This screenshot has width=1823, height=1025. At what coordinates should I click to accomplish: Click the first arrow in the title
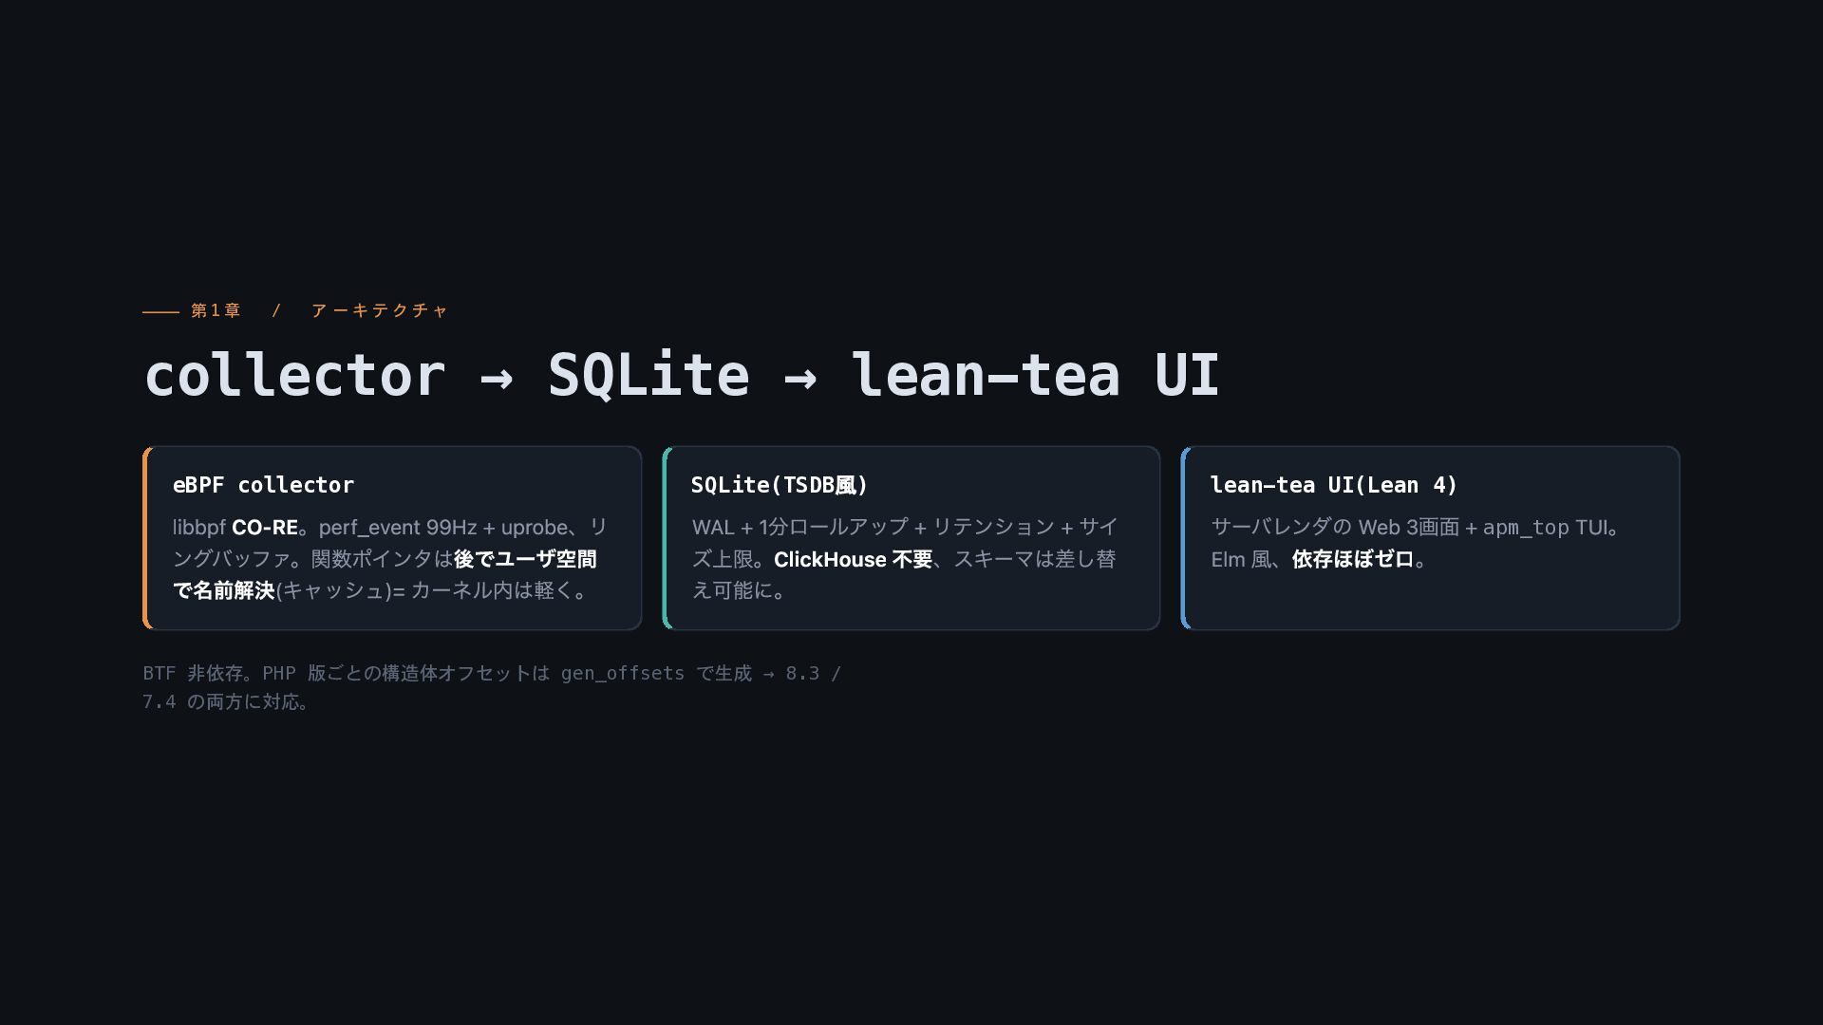click(x=497, y=378)
